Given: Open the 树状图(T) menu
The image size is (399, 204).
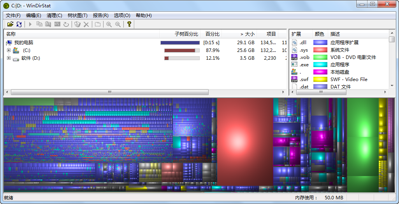Looking at the screenshot, I should pos(77,16).
